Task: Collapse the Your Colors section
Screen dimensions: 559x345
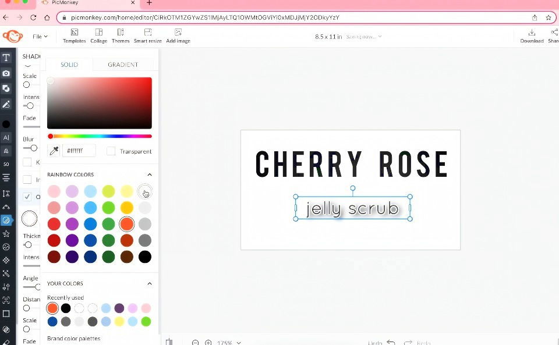Action: [x=149, y=283]
